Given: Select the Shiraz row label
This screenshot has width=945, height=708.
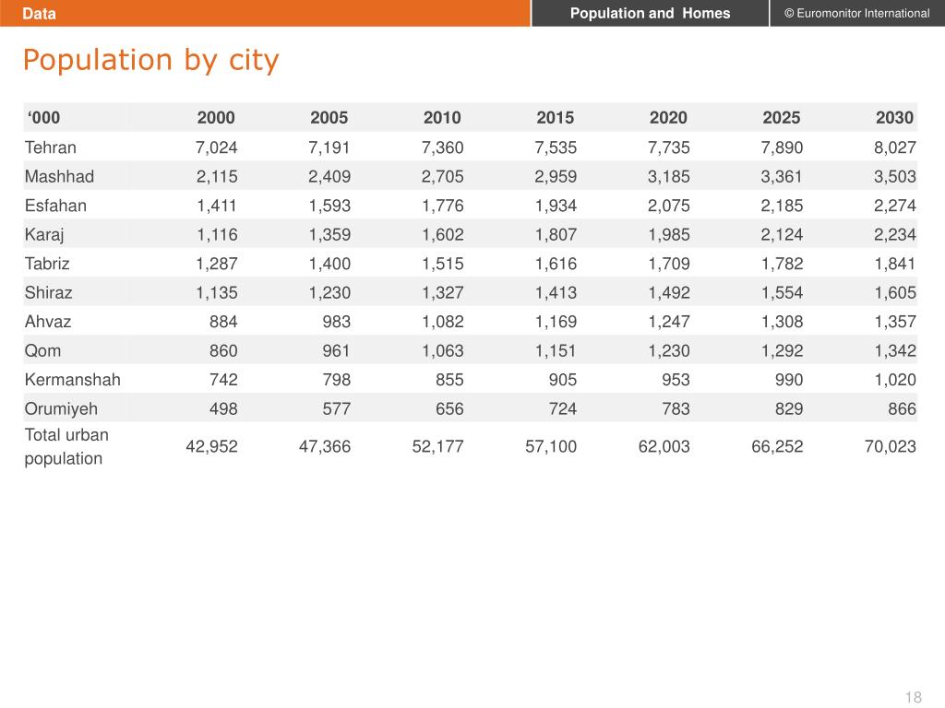Looking at the screenshot, I should 48,292.
